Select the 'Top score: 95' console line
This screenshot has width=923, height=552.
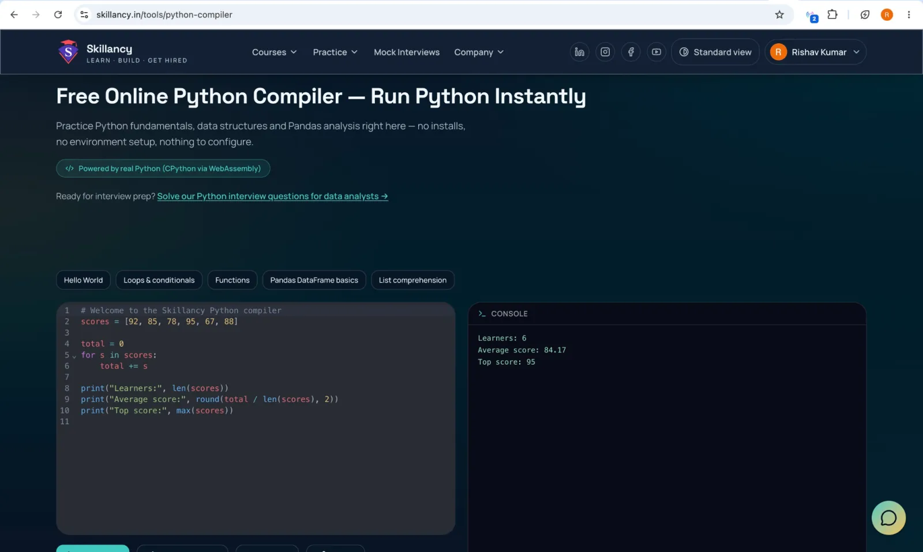pos(506,362)
